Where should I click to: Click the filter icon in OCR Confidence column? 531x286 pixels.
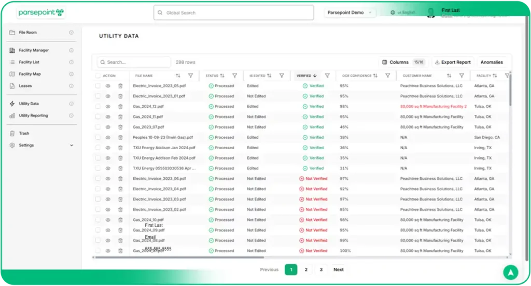pos(387,76)
